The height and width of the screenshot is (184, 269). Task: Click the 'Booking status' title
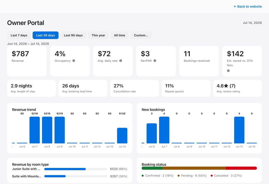click(x=154, y=165)
